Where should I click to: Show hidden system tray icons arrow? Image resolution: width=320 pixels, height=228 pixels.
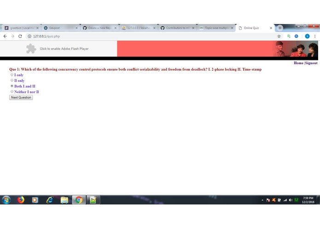pyautogui.click(x=262, y=200)
